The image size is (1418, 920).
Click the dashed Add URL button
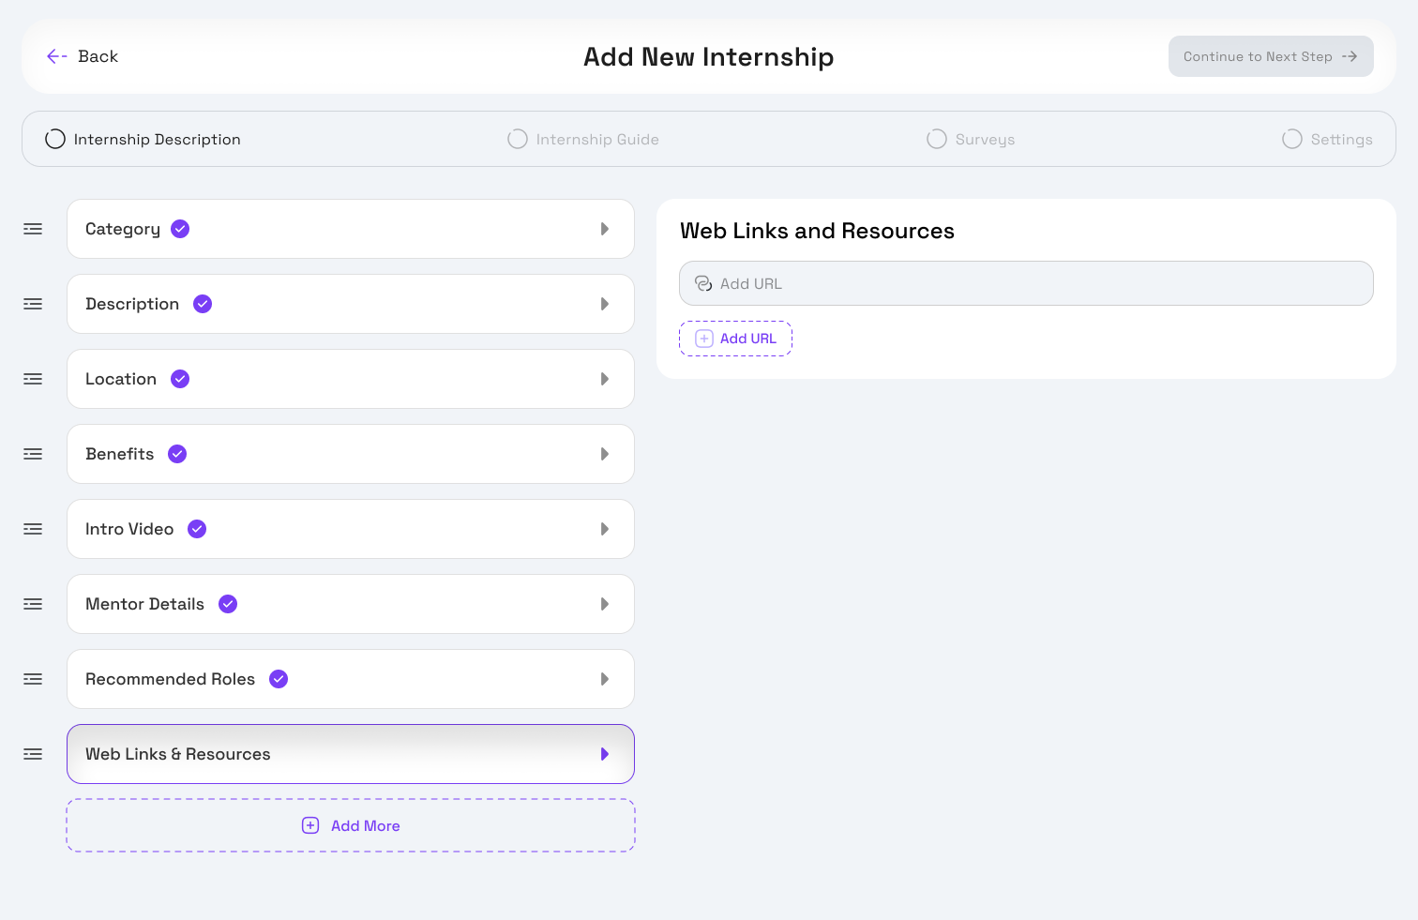pos(736,339)
